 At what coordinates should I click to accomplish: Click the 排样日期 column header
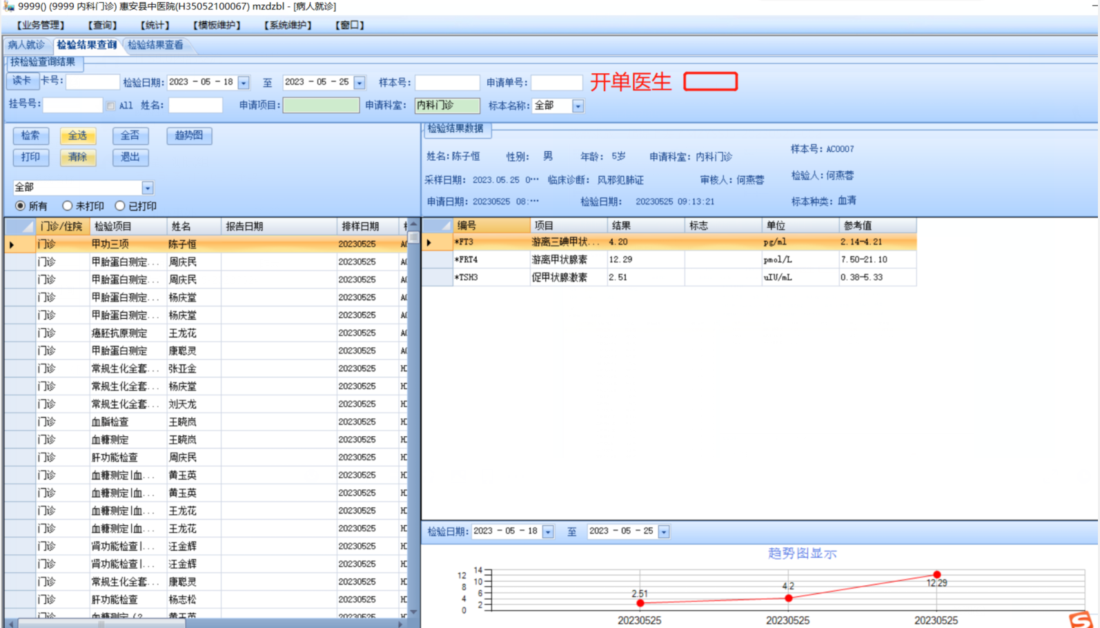coord(368,226)
